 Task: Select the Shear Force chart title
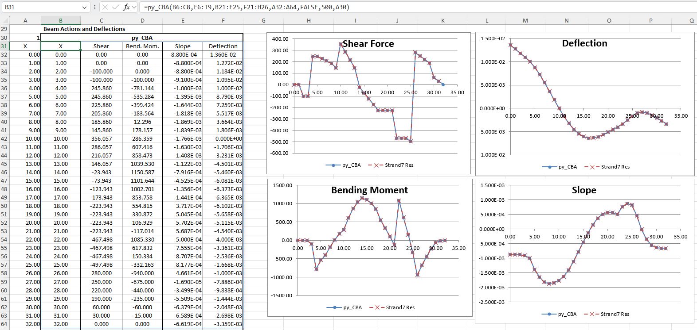[x=368, y=44]
